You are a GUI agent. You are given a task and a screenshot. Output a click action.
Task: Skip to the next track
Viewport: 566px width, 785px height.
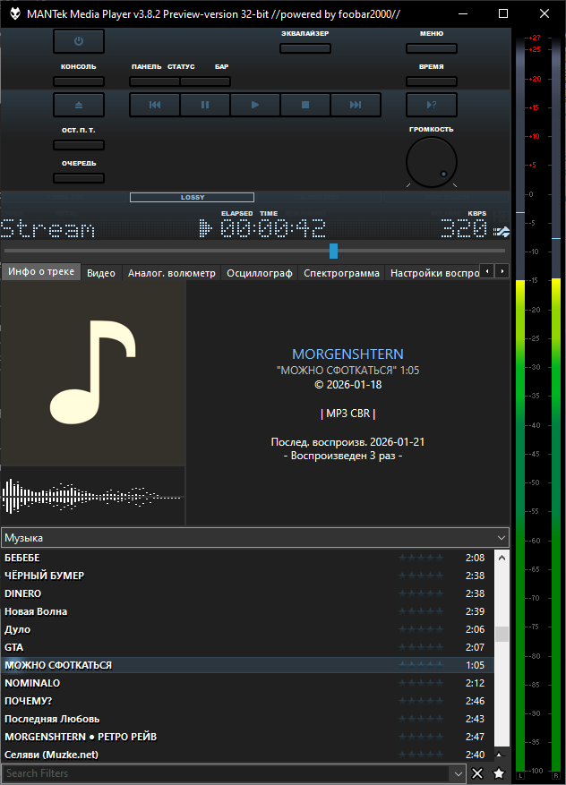point(356,105)
